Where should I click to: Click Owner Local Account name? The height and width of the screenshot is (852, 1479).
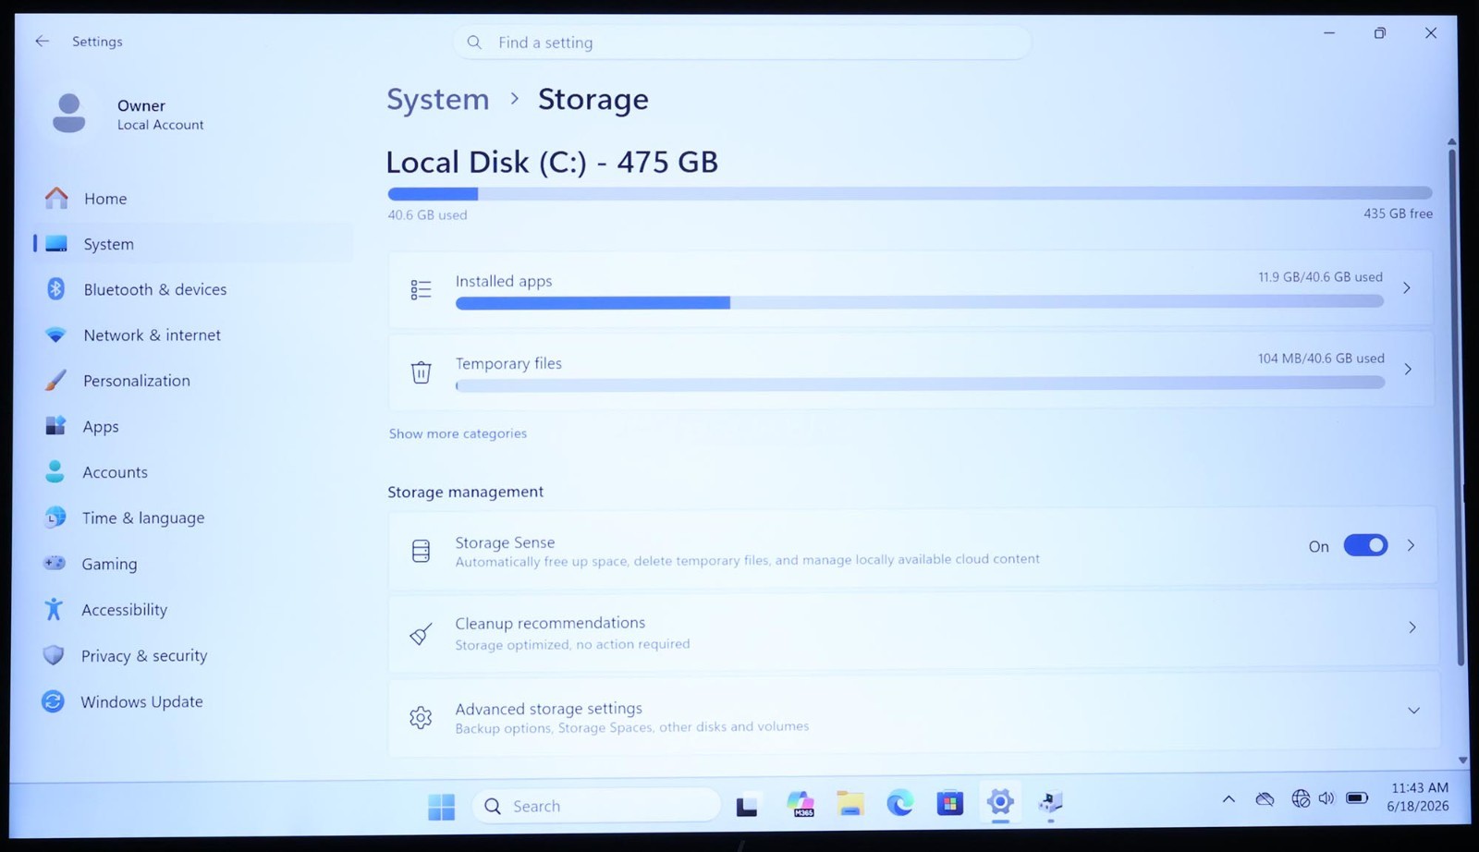coord(160,115)
